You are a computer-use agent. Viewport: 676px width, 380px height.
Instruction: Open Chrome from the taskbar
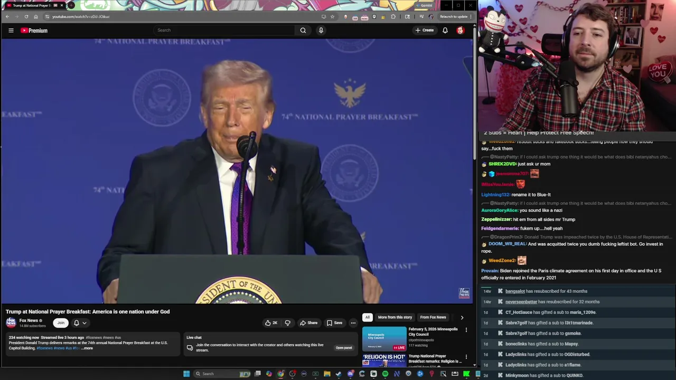pyautogui.click(x=280, y=374)
